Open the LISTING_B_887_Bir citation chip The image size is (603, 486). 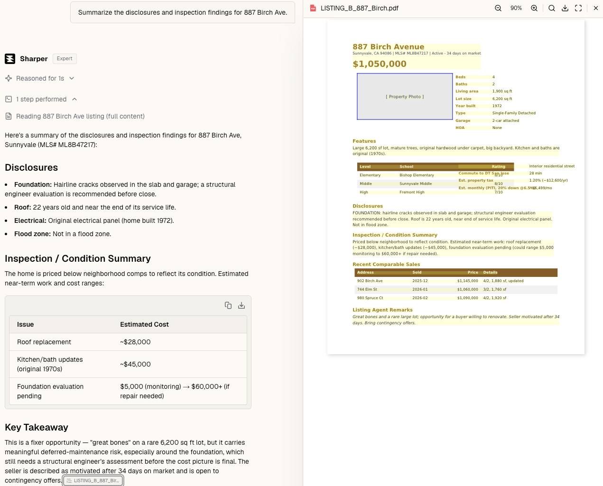pos(93,480)
